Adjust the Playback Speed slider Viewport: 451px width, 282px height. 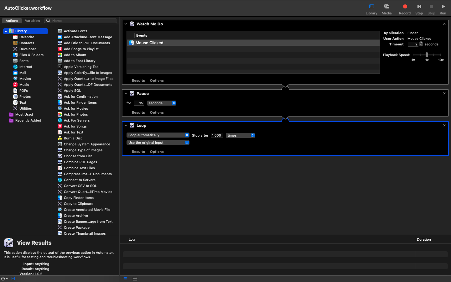click(x=427, y=55)
